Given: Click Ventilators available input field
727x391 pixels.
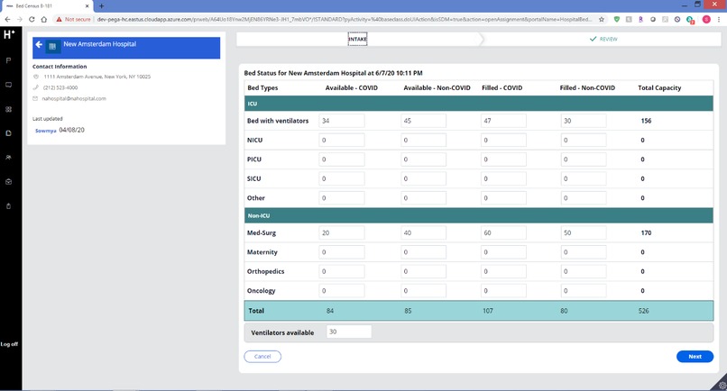Looking at the screenshot, I should [x=349, y=332].
